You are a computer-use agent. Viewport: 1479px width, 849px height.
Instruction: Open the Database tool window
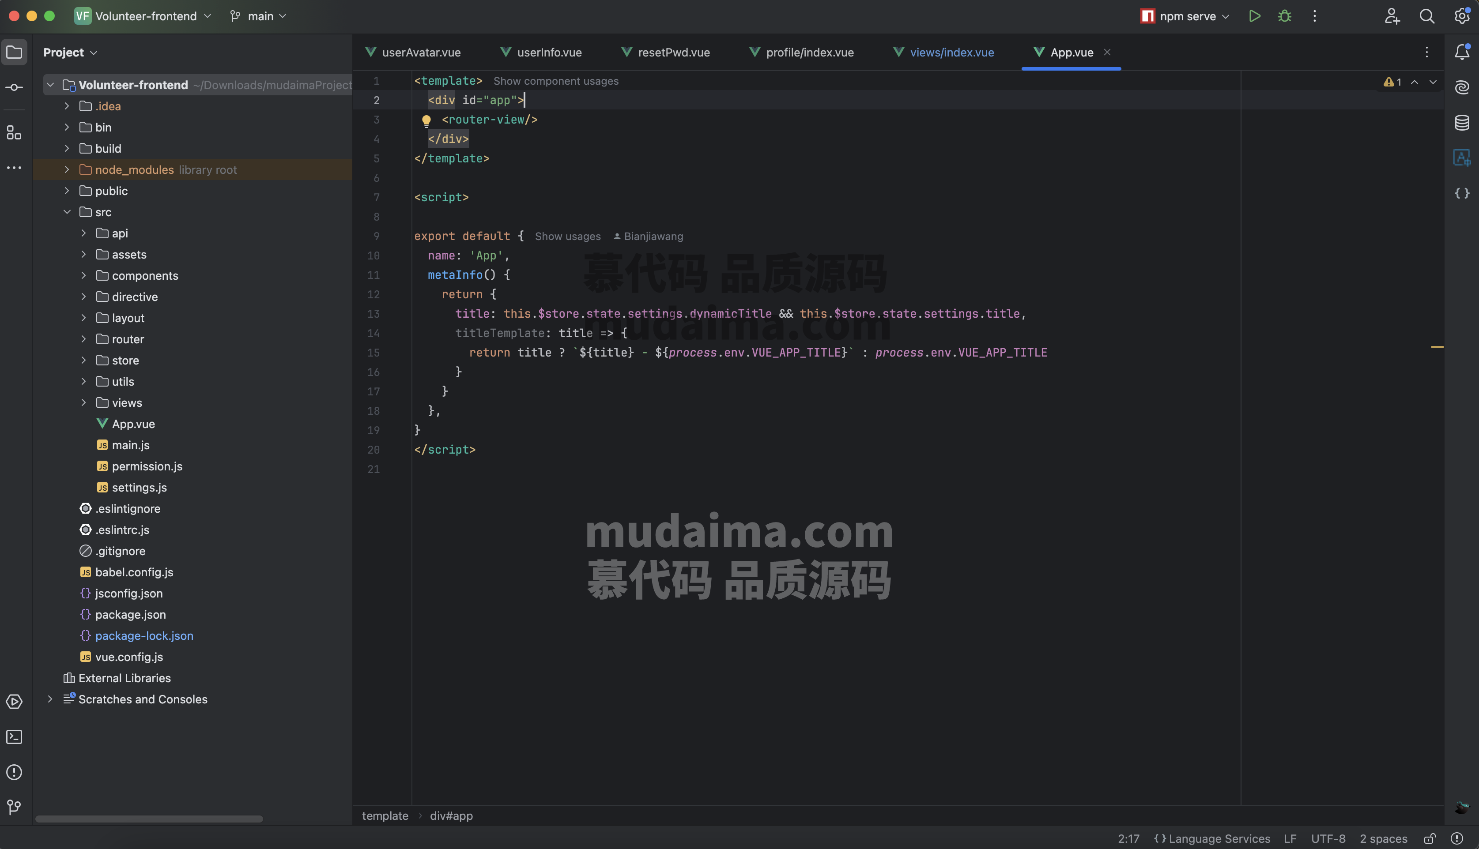click(x=1462, y=123)
